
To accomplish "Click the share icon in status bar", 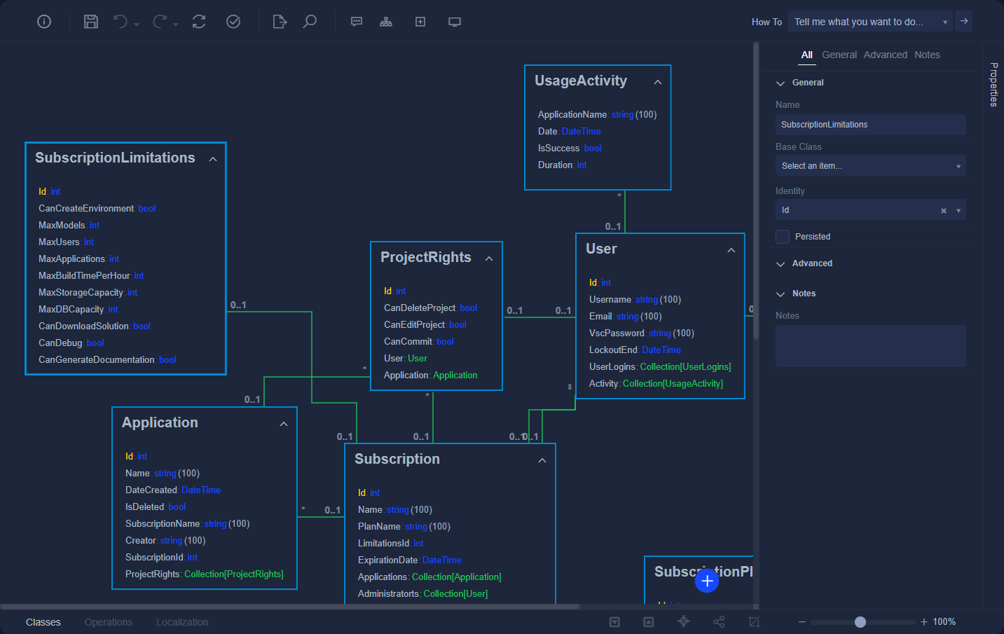I will (x=719, y=621).
